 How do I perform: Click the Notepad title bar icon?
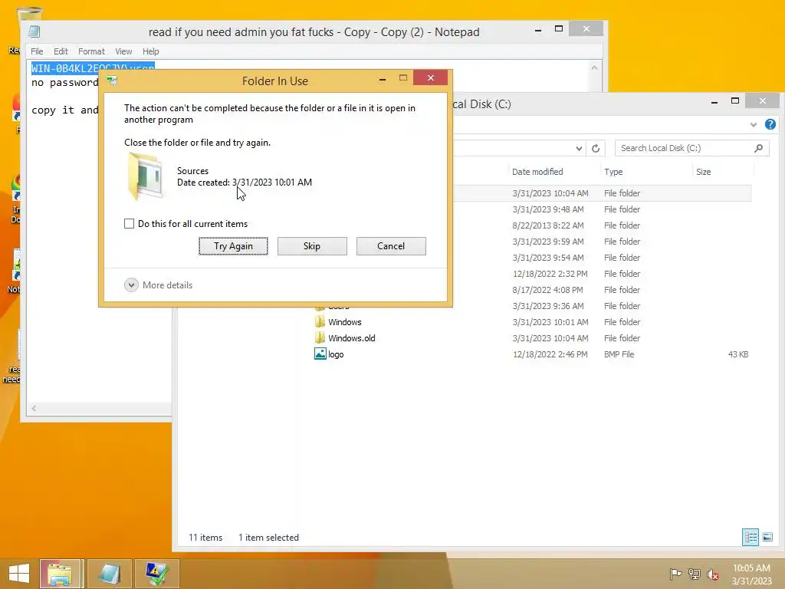pos(34,31)
